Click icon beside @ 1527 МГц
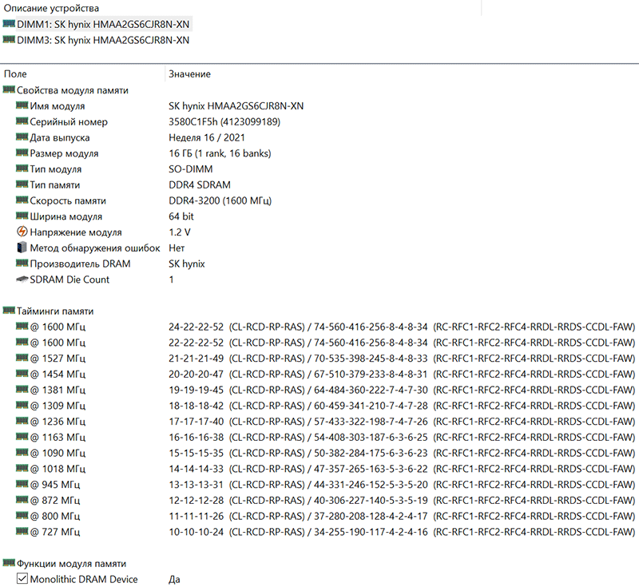This screenshot has height=587, width=639. click(x=22, y=358)
